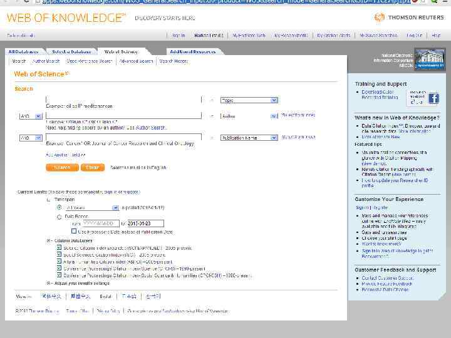This screenshot has height=338, width=451.
Task: Click Select from Index next to Author
Action: coord(298,115)
